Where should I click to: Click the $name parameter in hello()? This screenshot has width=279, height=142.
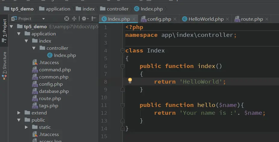228,105
